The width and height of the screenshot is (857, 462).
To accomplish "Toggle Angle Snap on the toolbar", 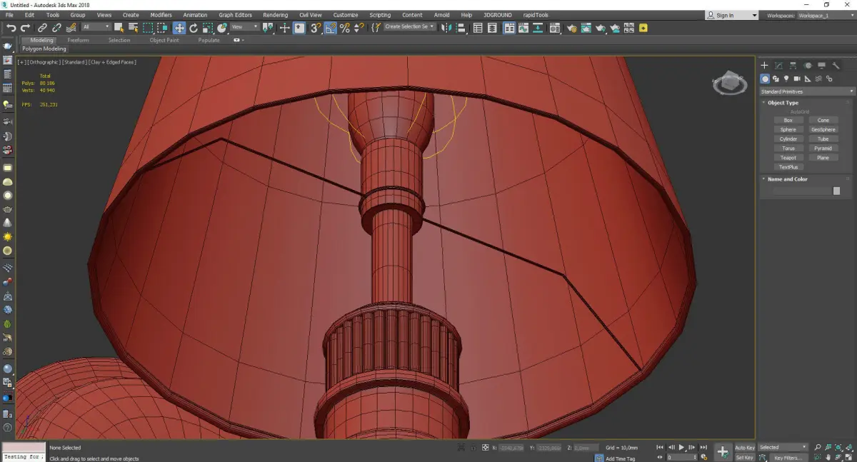I will 330,29.
